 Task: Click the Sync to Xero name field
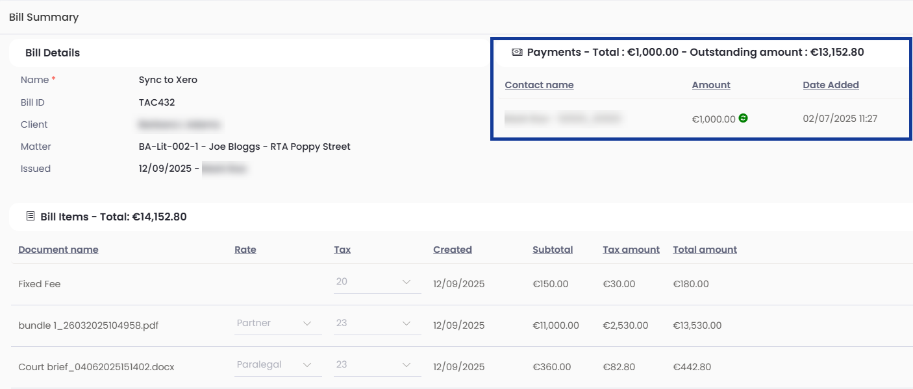tap(168, 80)
